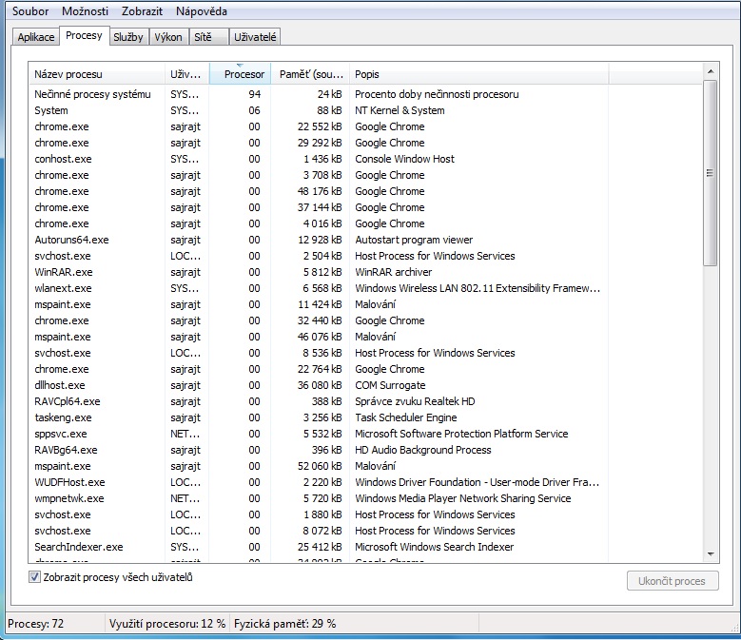This screenshot has width=741, height=640.
Task: Sort by the Název procesu column header
Action: (95, 74)
